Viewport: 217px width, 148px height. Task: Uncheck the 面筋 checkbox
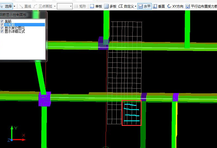click(x=2, y=21)
